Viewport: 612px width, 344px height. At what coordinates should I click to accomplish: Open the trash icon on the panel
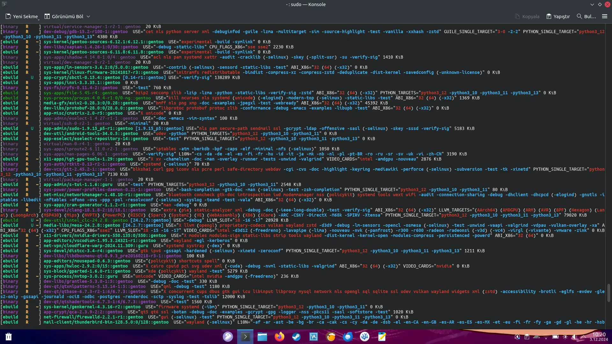9,337
